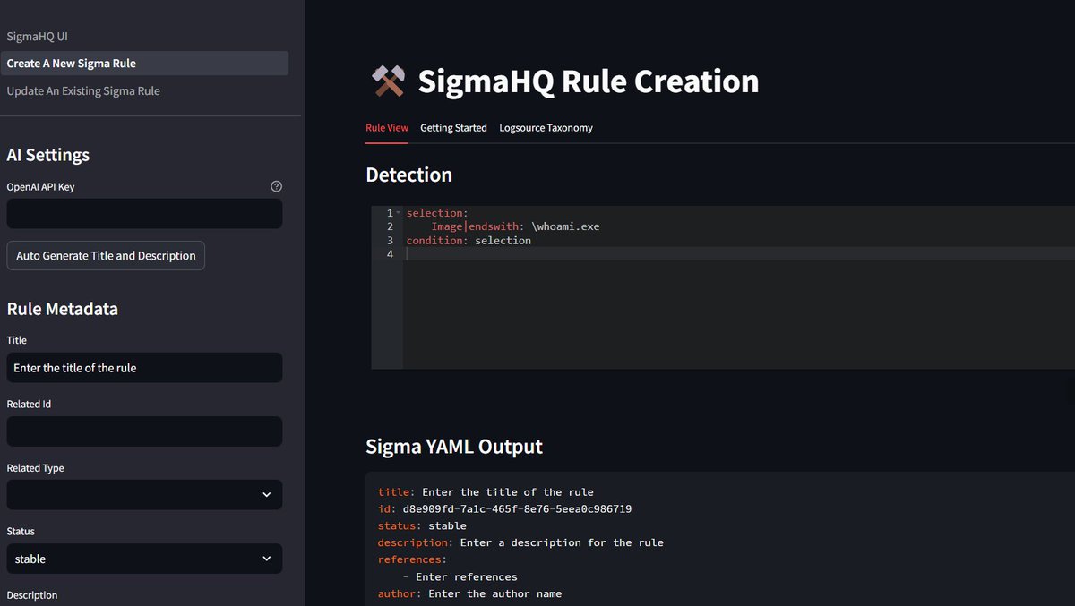Click the title line in YAML output
The height and width of the screenshot is (606, 1075).
(x=486, y=491)
